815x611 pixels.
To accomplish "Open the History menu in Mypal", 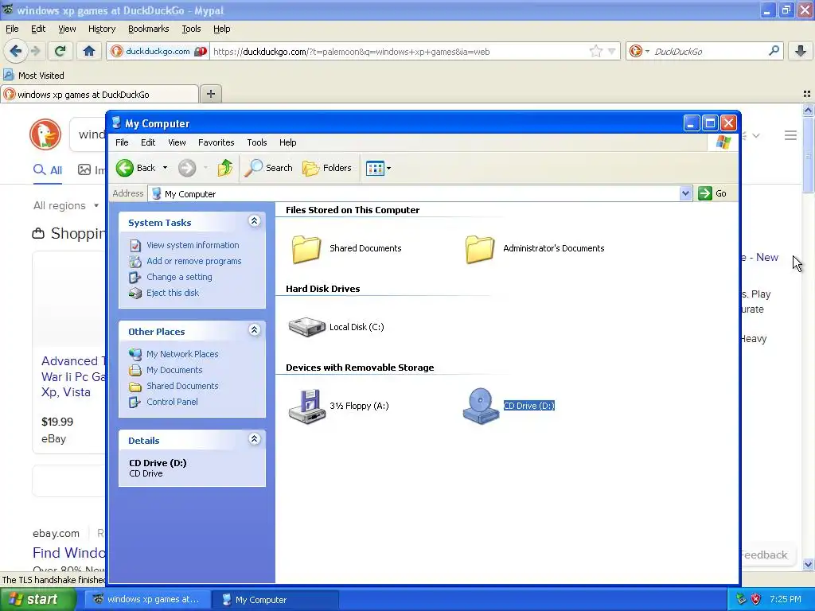I will click(x=101, y=29).
